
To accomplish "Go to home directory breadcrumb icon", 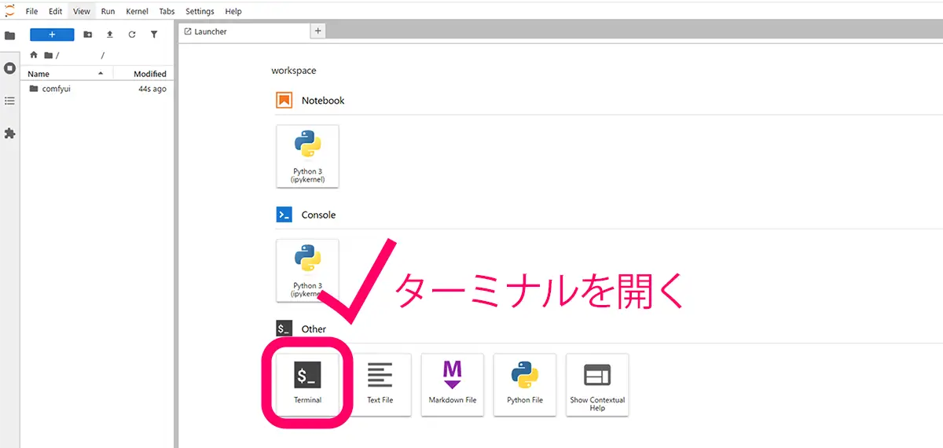I will click(x=33, y=55).
